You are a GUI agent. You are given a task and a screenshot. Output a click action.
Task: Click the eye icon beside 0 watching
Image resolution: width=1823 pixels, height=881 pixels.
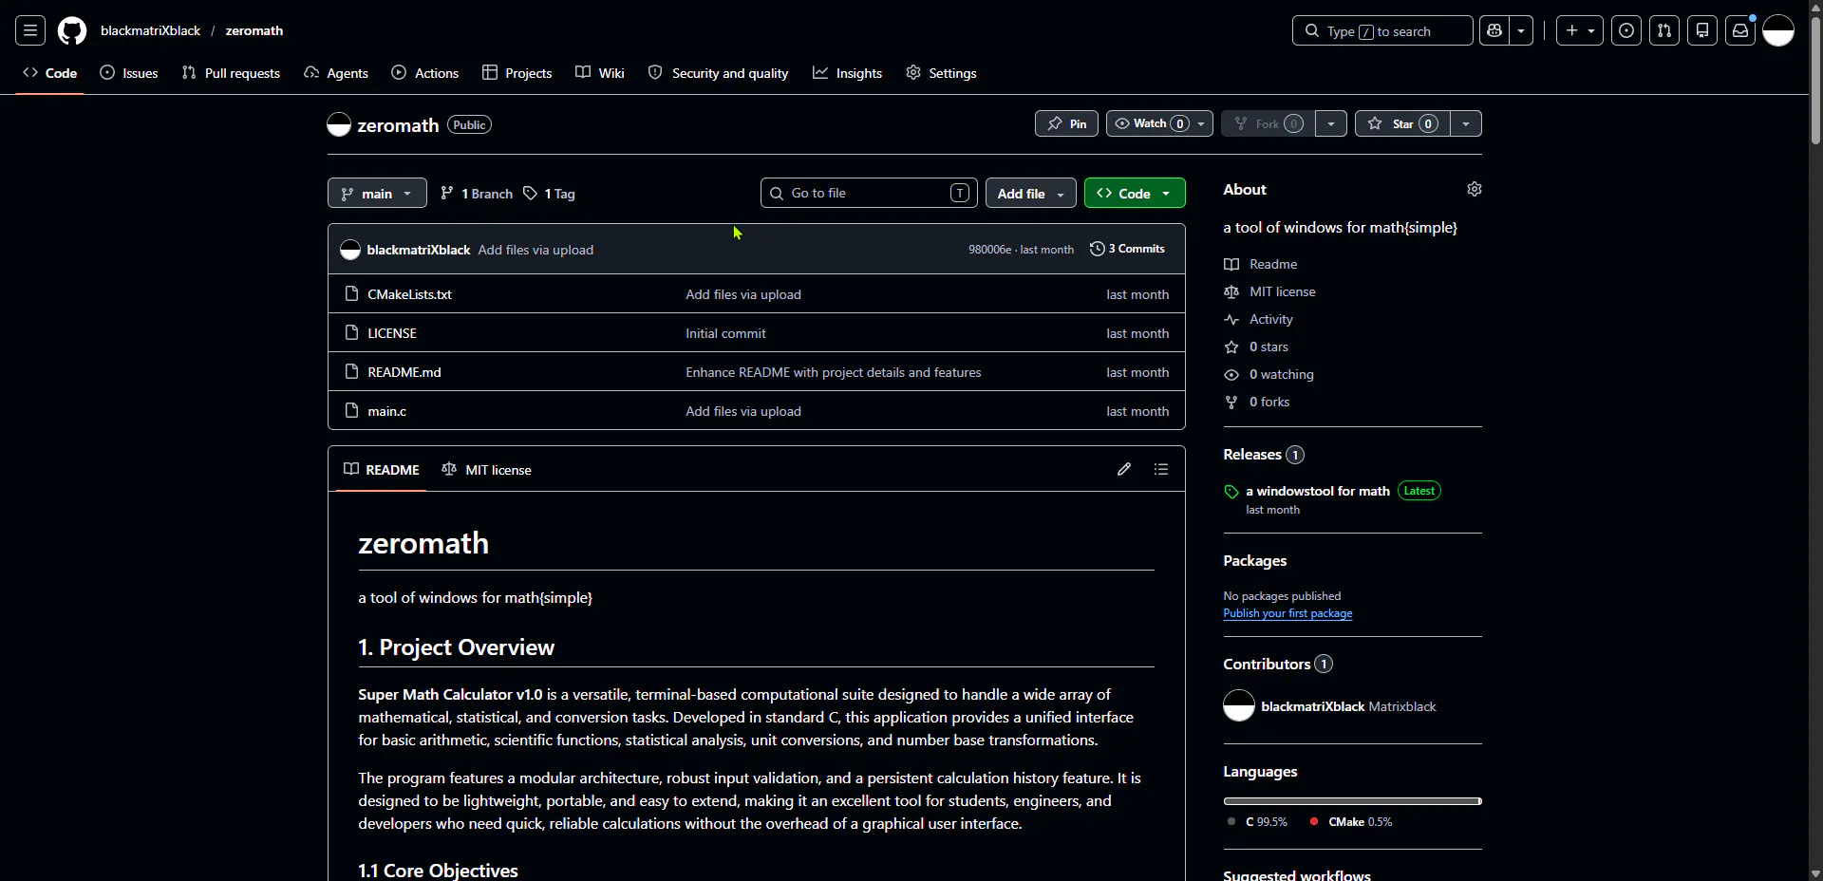pyautogui.click(x=1231, y=374)
